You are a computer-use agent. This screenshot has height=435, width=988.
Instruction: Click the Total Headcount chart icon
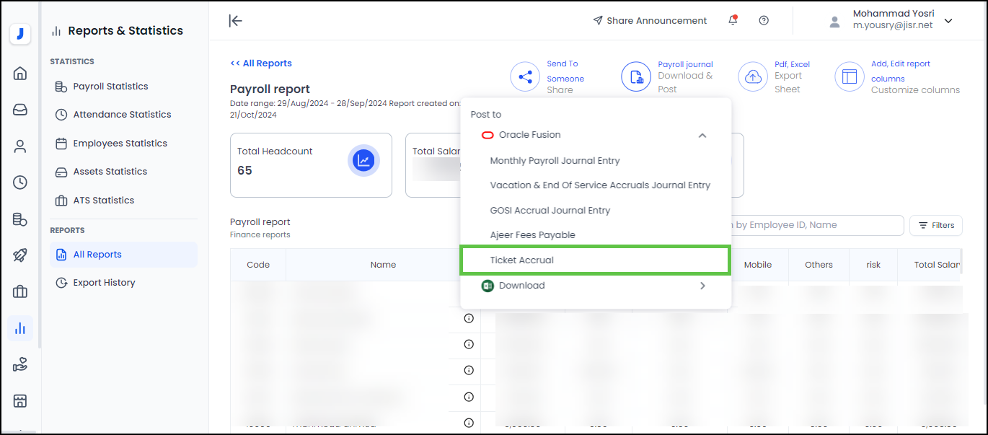click(363, 161)
